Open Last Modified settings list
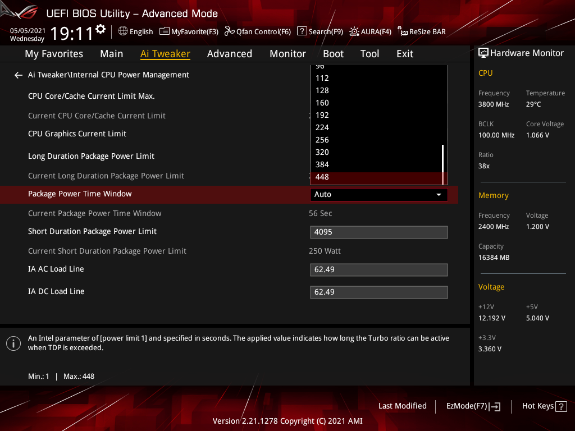 (x=402, y=406)
